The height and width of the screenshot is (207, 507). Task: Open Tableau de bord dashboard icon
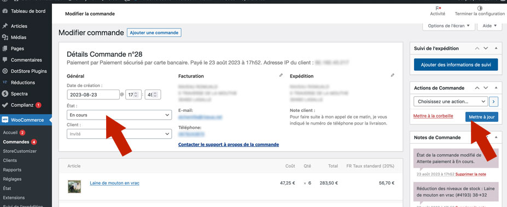coord(5,11)
